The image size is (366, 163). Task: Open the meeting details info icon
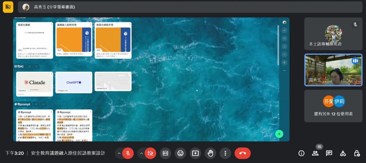(x=301, y=153)
